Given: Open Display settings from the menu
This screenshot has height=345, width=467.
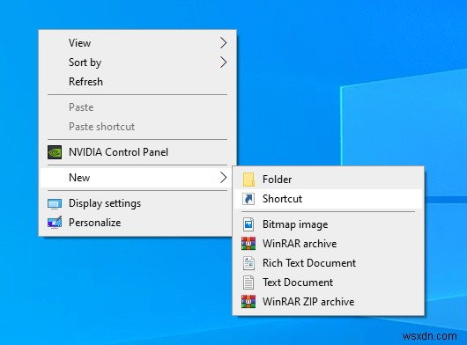Looking at the screenshot, I should (x=137, y=203).
